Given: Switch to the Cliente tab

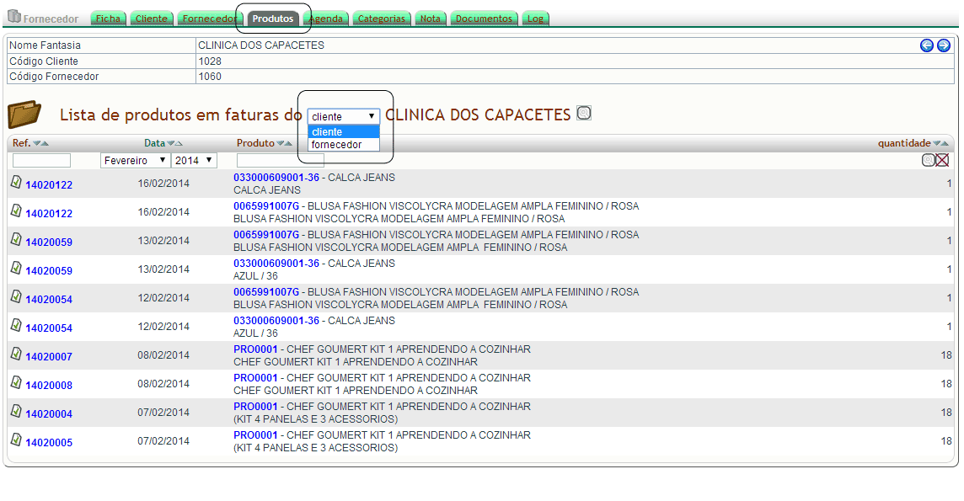Looking at the screenshot, I should pos(151,19).
